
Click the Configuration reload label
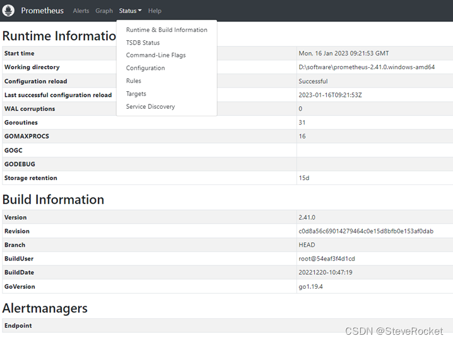[x=35, y=81]
